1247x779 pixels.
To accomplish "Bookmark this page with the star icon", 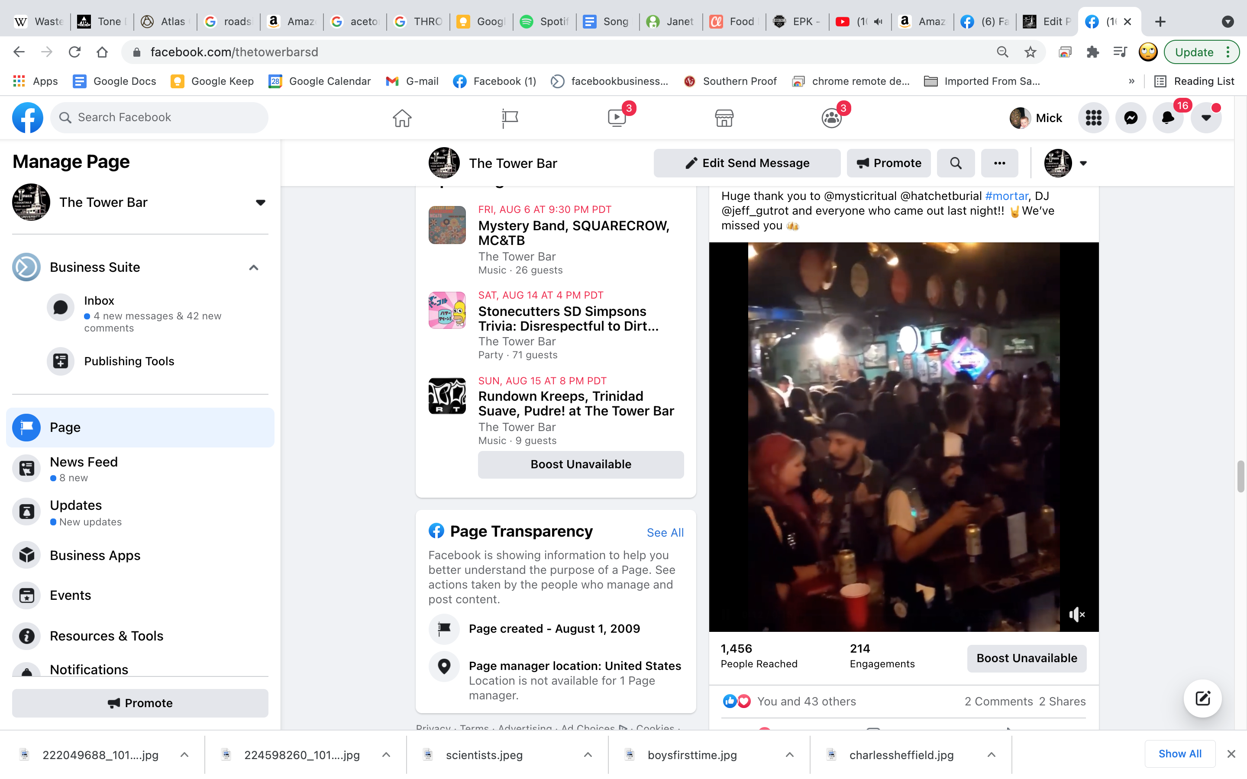I will pos(1030,52).
